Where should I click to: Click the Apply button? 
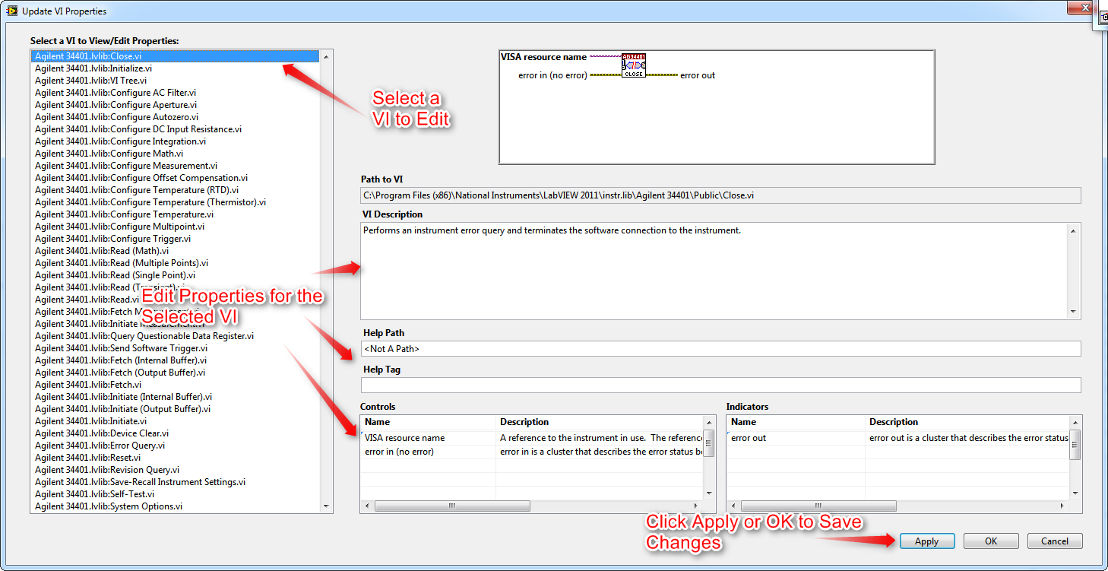pos(927,541)
